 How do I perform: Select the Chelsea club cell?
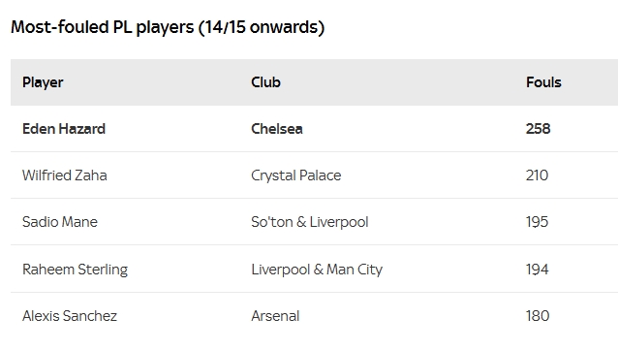pos(277,129)
